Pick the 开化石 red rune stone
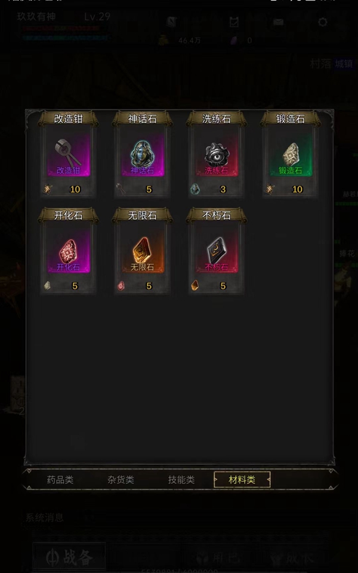 click(68, 251)
